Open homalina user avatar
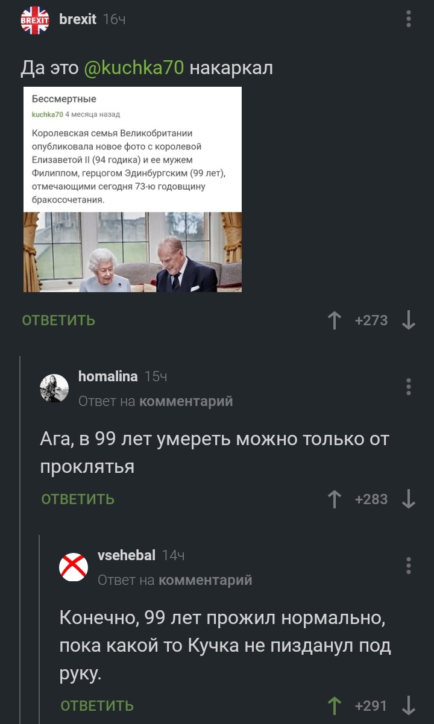Screen dimensions: 434x724 coord(54,388)
